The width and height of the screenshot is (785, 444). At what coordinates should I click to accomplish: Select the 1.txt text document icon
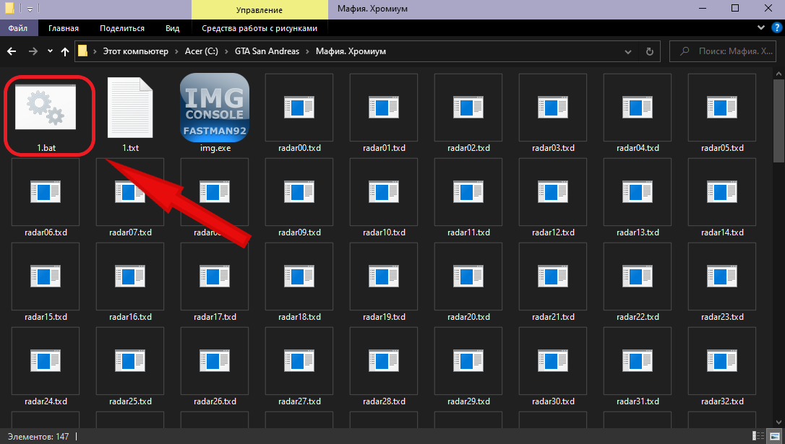click(130, 107)
